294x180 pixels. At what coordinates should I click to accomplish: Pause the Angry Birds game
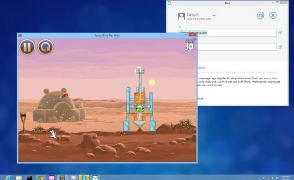coord(27,47)
